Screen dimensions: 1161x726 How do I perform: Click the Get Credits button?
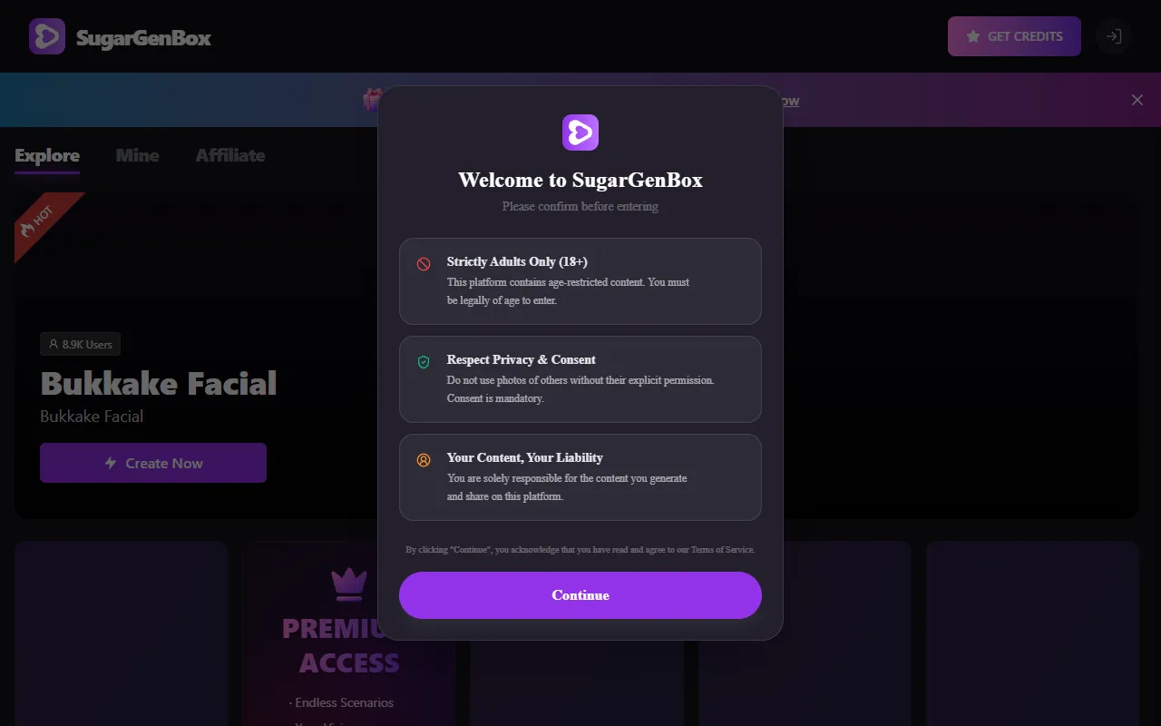pyautogui.click(x=1014, y=36)
